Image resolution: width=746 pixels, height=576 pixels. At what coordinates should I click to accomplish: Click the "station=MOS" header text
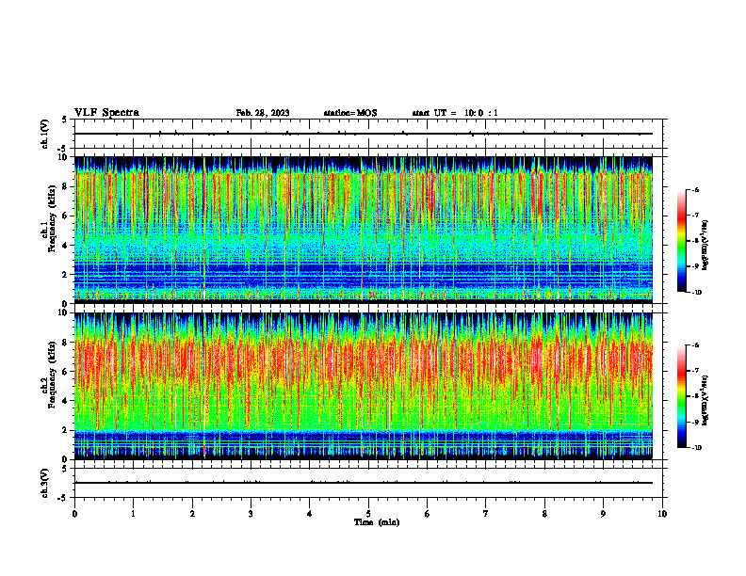(x=350, y=113)
